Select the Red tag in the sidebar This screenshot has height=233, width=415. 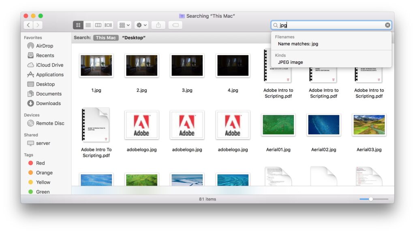[39, 163]
